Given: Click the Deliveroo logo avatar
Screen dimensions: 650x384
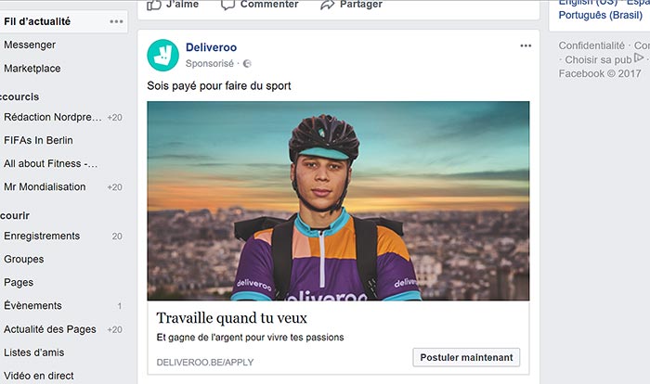Looking at the screenshot, I should point(163,55).
